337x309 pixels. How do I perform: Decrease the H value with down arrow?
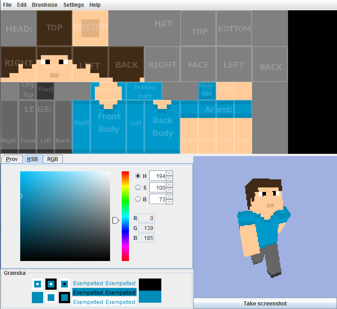169,178
